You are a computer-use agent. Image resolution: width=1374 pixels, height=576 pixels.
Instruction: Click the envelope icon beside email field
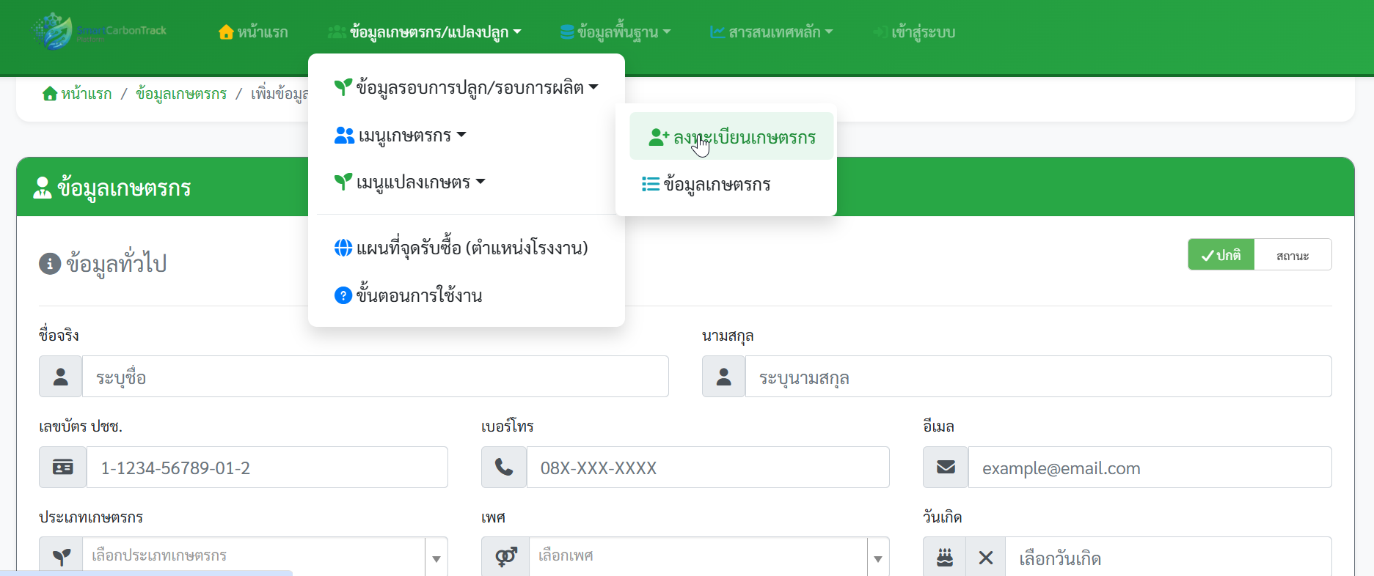pos(946,468)
